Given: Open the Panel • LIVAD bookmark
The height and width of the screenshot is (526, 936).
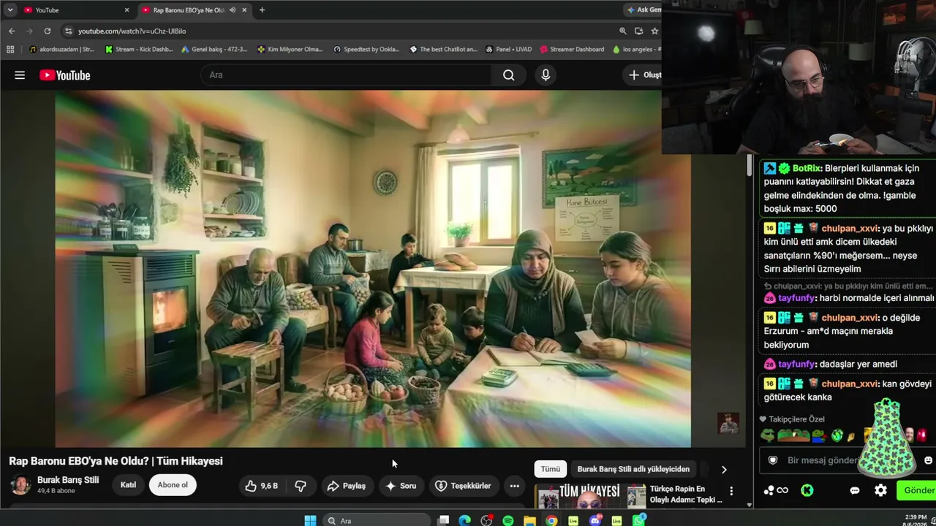Looking at the screenshot, I should tap(509, 50).
